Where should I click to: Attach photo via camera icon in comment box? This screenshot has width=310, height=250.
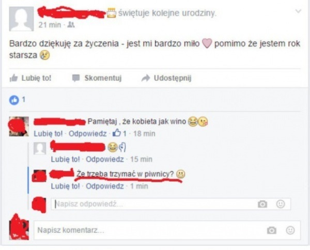(272, 230)
